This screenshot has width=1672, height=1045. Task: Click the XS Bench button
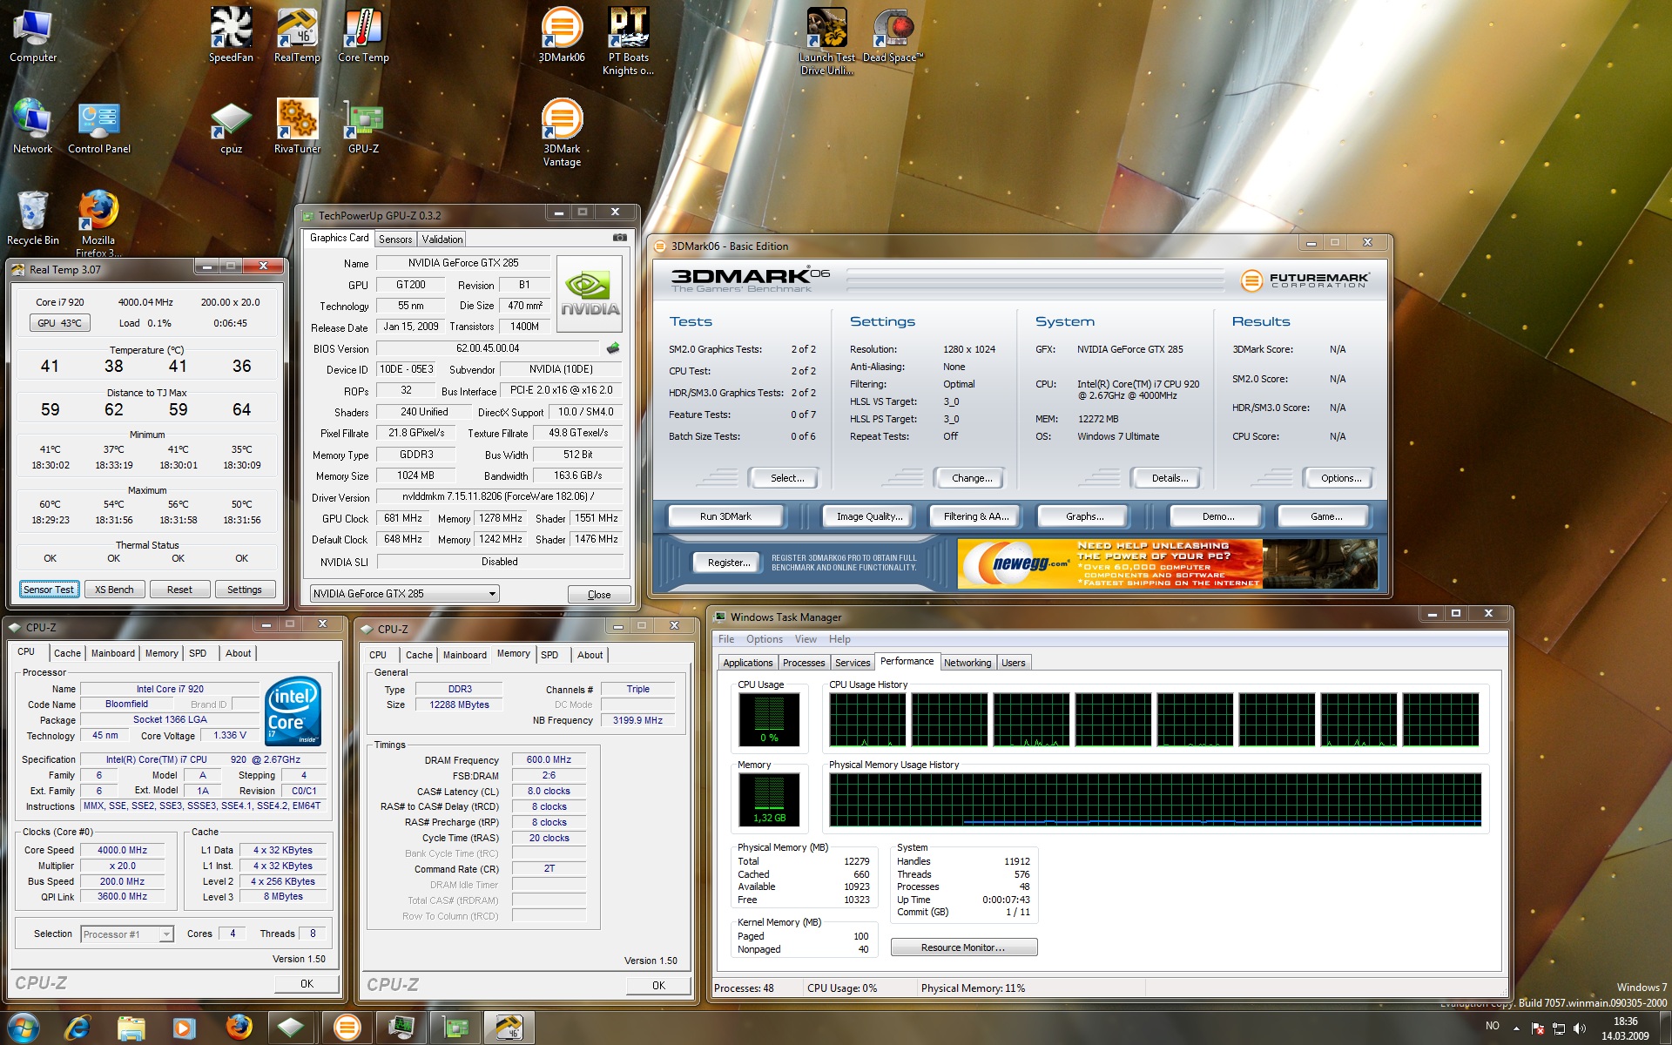pyautogui.click(x=114, y=590)
